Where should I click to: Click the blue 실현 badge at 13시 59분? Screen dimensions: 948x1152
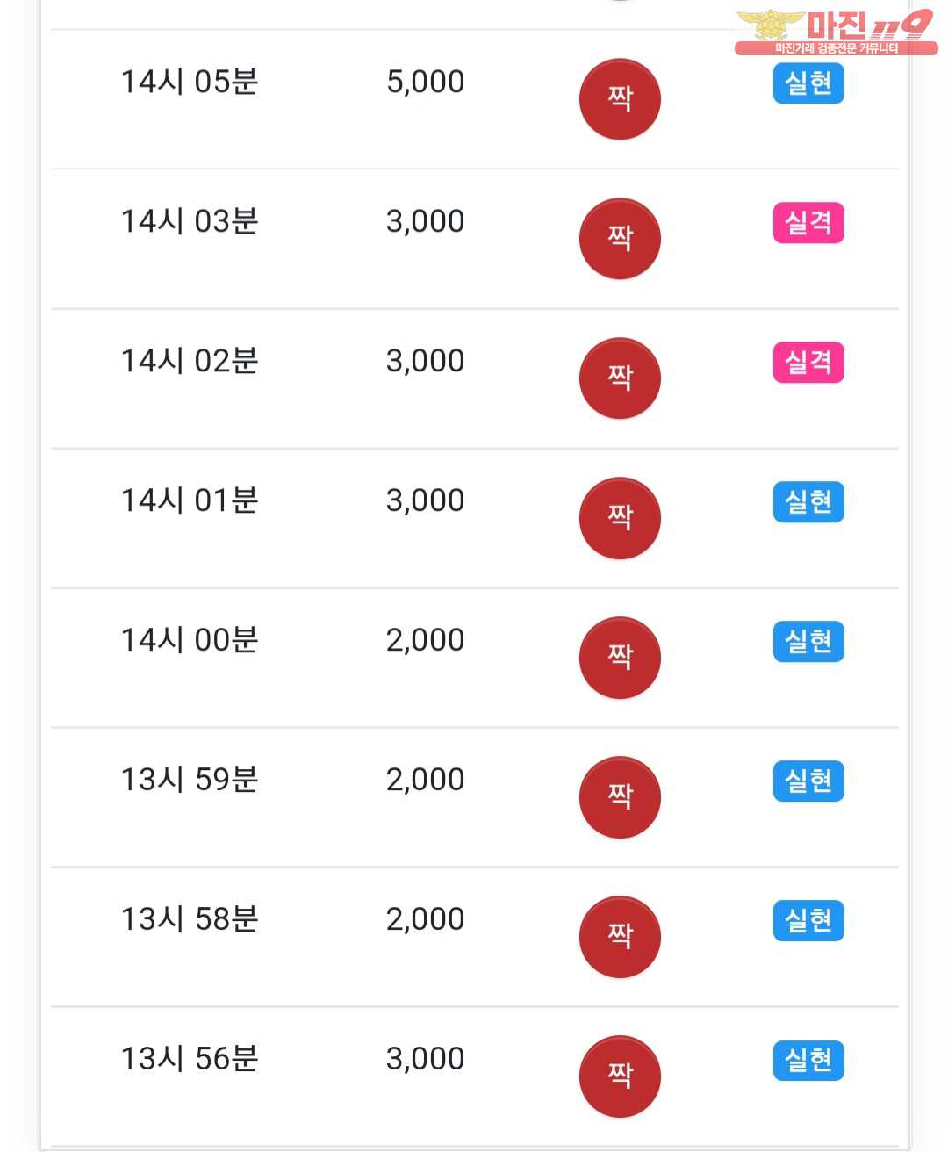pyautogui.click(x=808, y=781)
